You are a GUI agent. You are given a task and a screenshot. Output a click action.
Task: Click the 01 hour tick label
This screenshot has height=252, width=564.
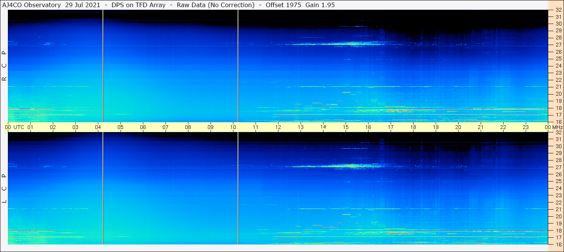30,127
